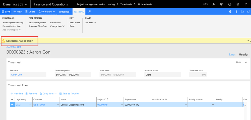Create a New timesheet
The width and height of the screenshot is (251, 120).
[18, 12]
